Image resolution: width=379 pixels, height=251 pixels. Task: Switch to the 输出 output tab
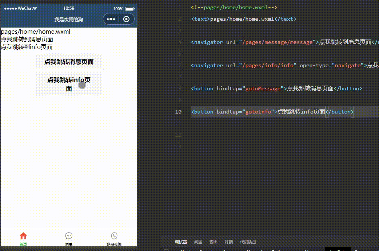coord(214,242)
